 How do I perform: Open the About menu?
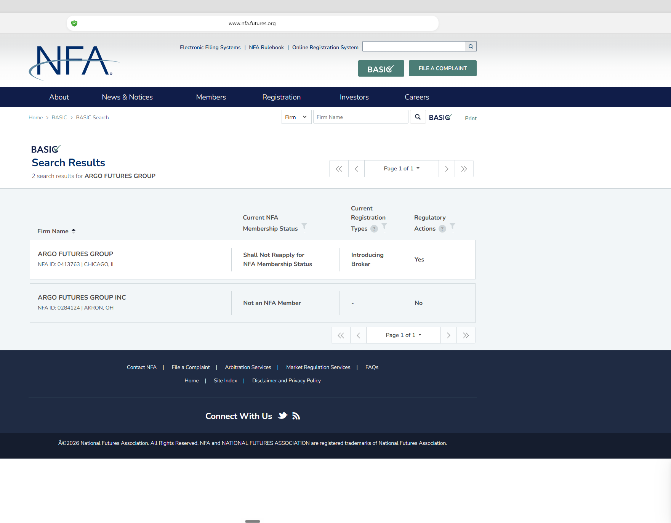[59, 97]
